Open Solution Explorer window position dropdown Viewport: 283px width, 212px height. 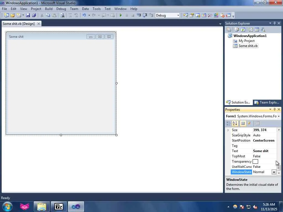270,23
